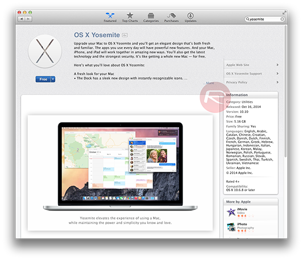Click chevron beside Apple Web Site

coord(277,65)
